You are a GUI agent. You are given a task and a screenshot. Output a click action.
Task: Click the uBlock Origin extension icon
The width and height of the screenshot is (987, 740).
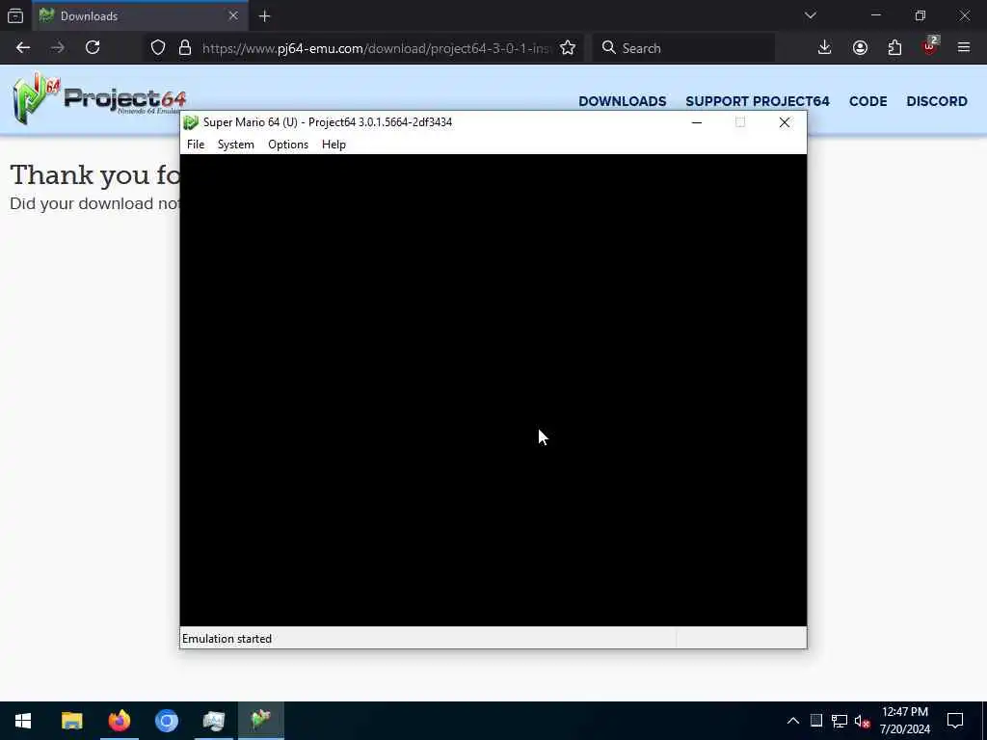click(x=930, y=48)
